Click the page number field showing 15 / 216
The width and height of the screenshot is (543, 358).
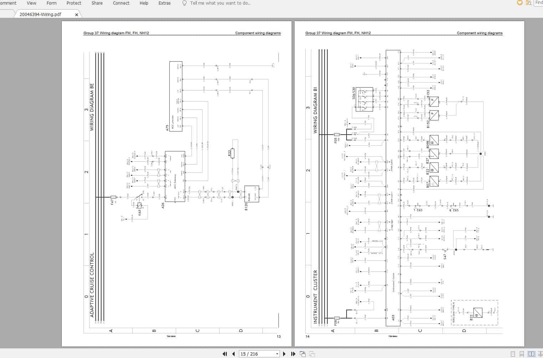[x=256, y=354]
